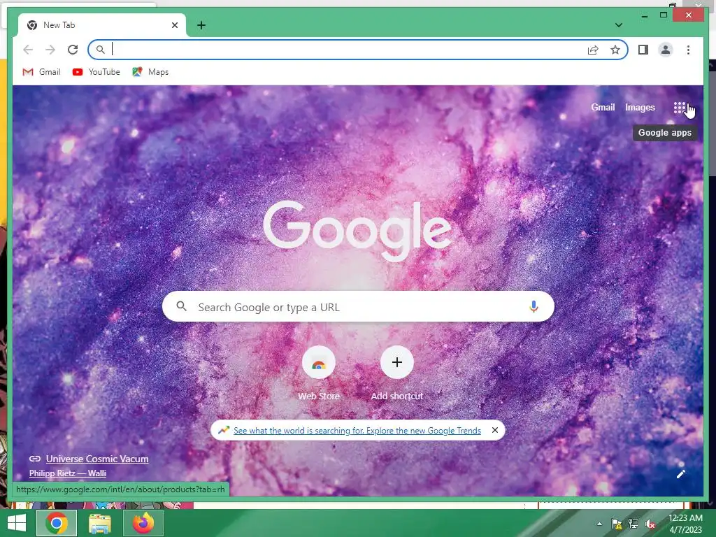Open Philipp Rietz — Walli link
This screenshot has height=537, width=716.
(x=68, y=473)
